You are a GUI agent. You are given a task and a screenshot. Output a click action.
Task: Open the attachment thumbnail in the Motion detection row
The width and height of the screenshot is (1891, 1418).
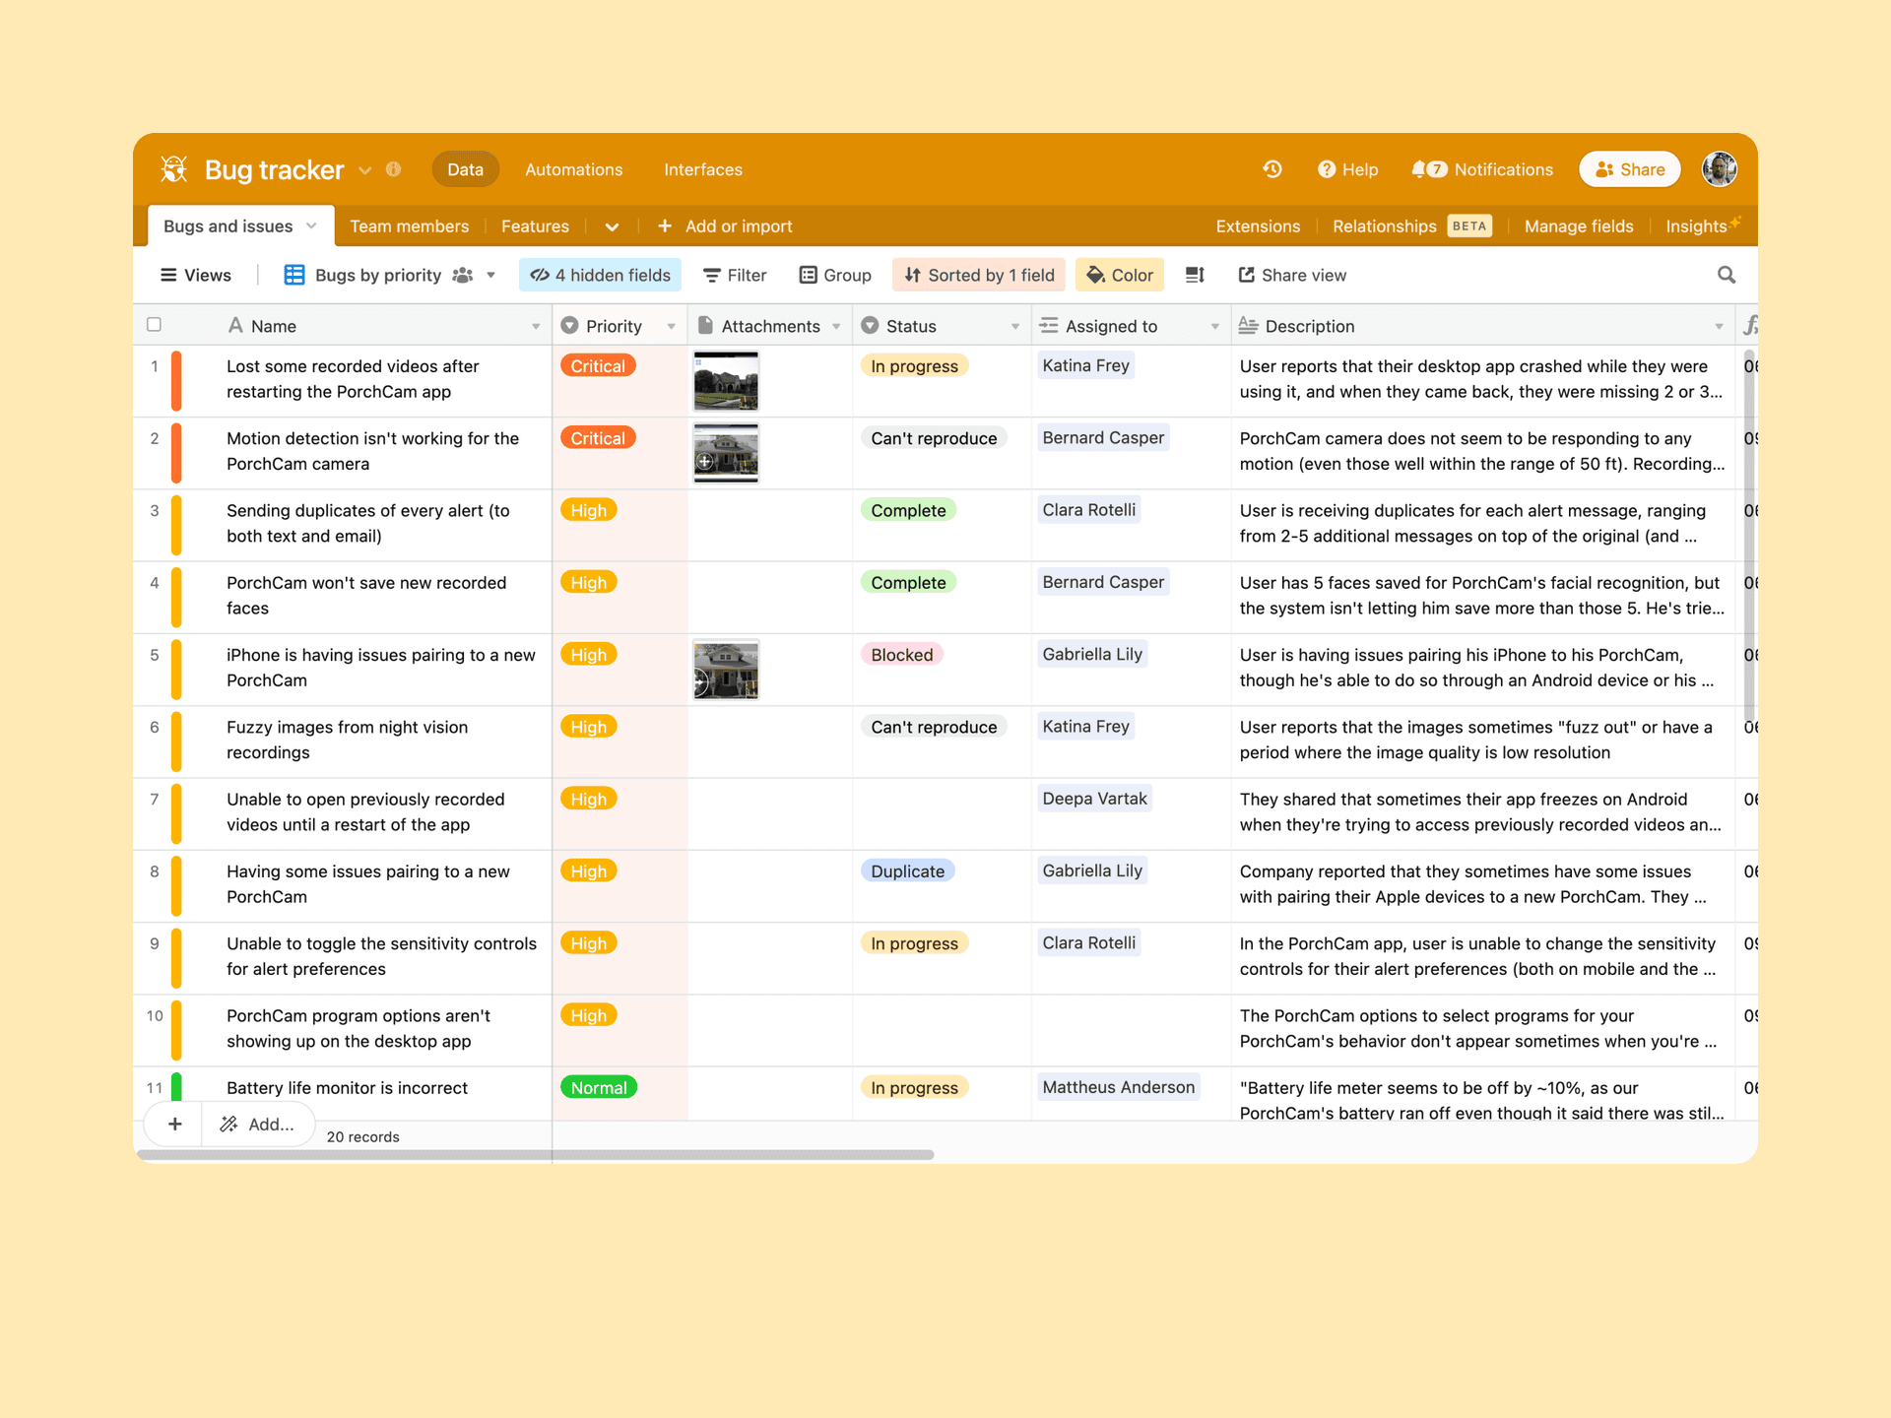[726, 453]
